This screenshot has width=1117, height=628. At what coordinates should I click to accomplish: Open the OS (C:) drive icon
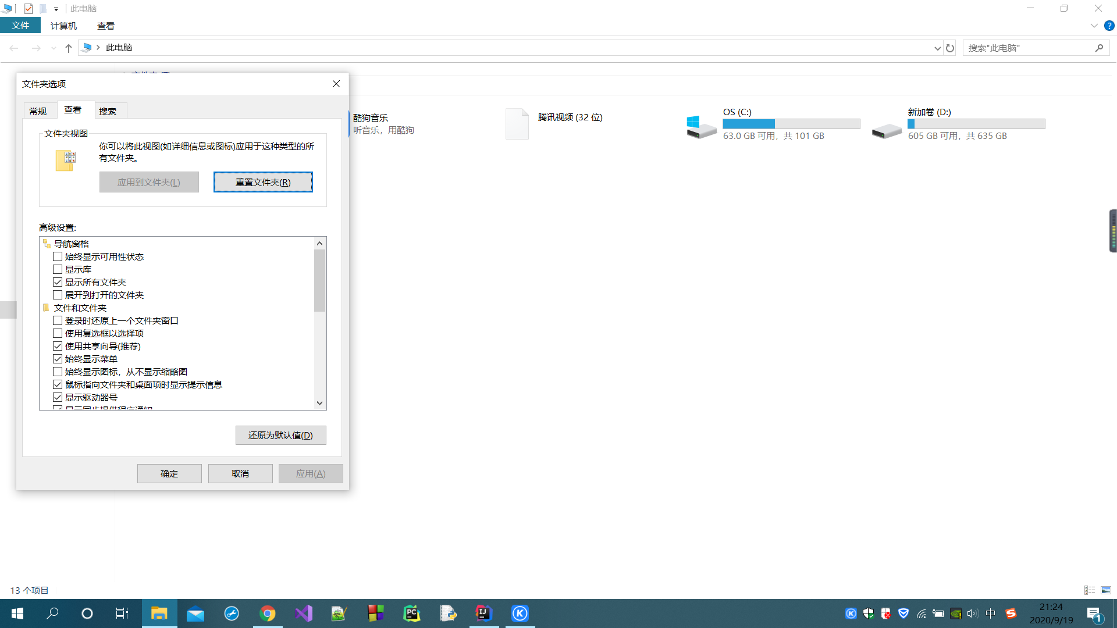[701, 126]
